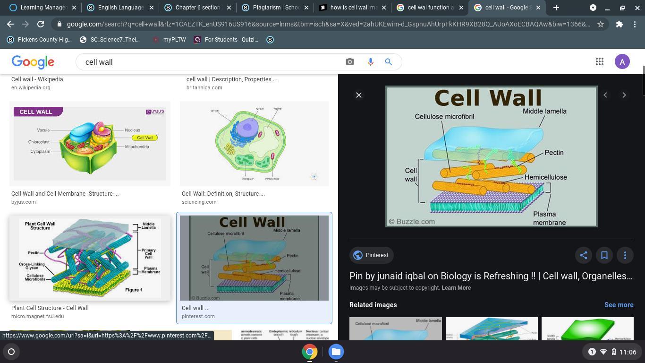
Task: Share the selected cell wall image
Action: point(583,255)
